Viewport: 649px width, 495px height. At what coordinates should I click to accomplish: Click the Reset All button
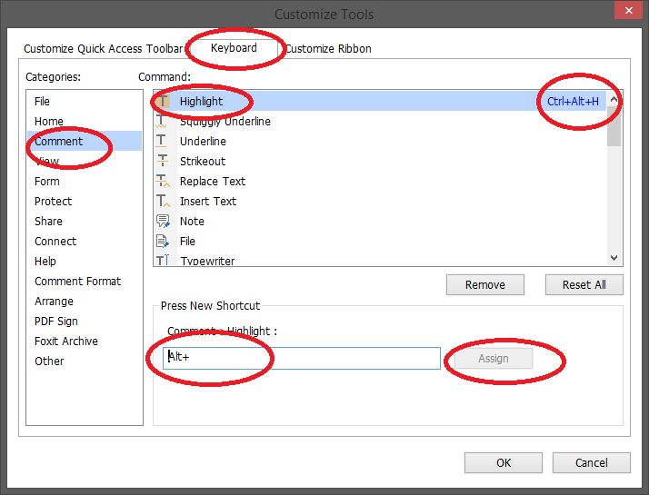tap(584, 284)
